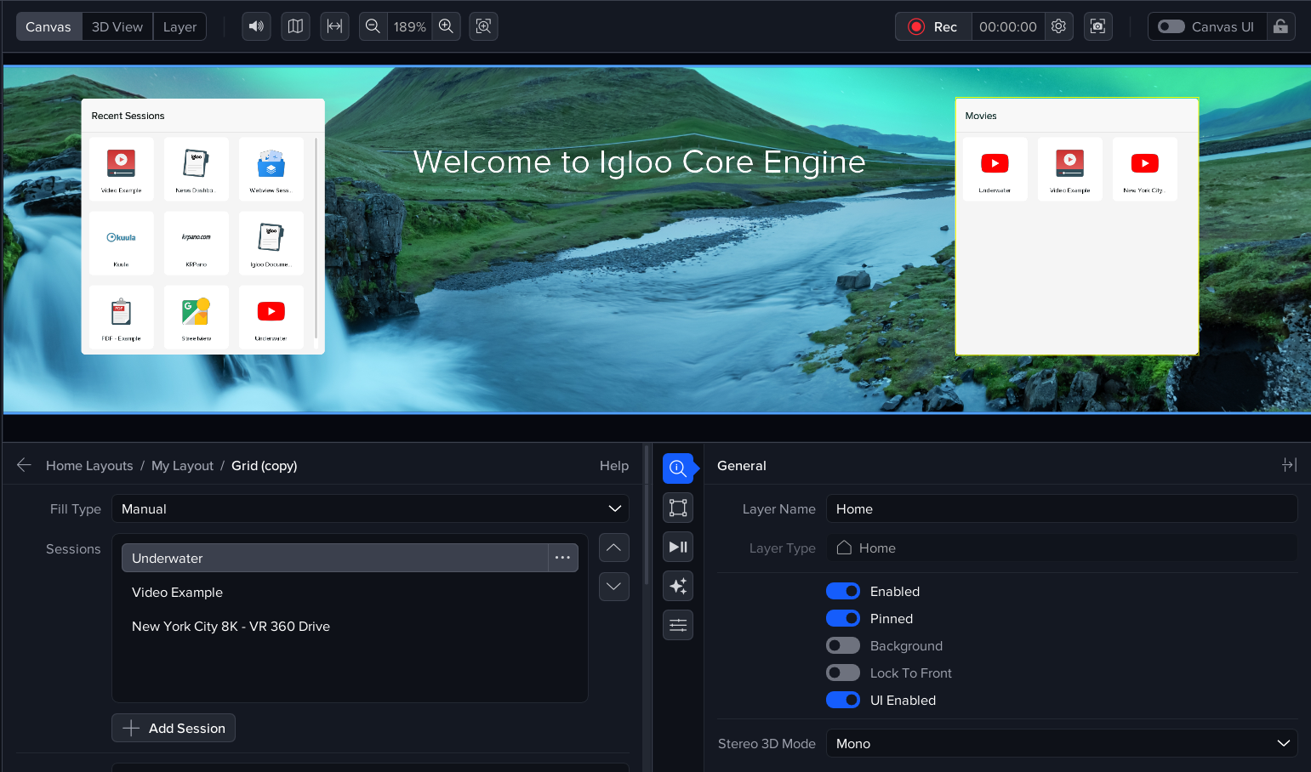Click the zoom in magnifier icon
Image resolution: width=1311 pixels, height=772 pixels.
[x=446, y=26]
